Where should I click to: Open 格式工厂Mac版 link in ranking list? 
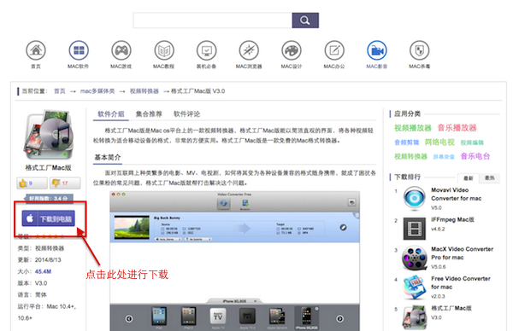[x=451, y=308]
